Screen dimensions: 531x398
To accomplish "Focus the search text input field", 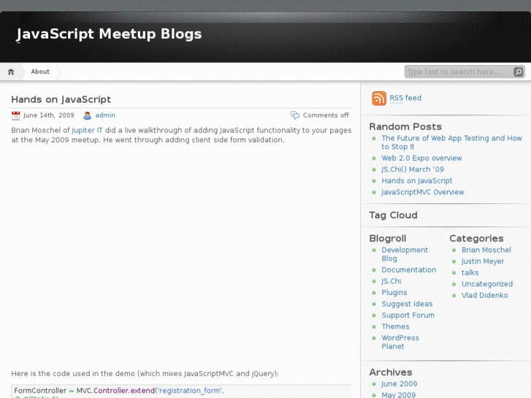I will pos(458,72).
